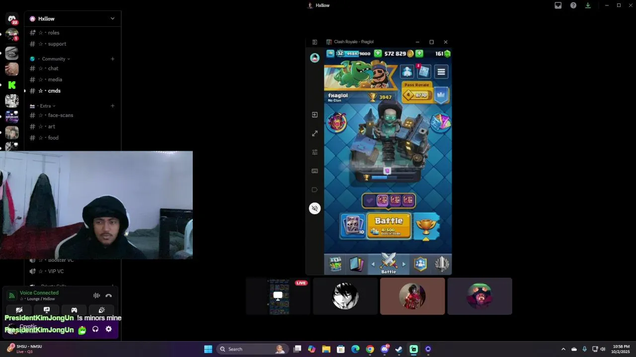Open the Discord inbox icon
The height and width of the screenshot is (357, 636).
pos(558,5)
